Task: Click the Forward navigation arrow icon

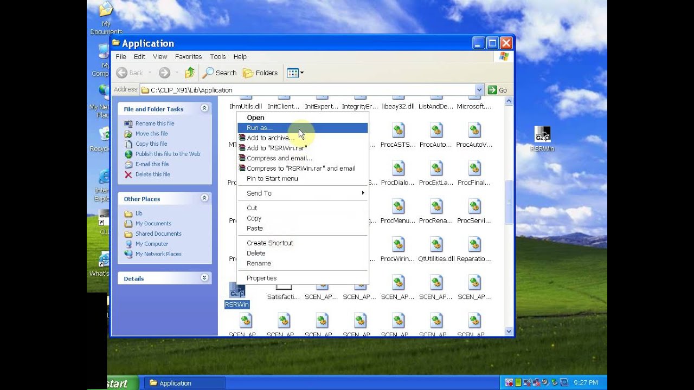Action: pos(164,73)
